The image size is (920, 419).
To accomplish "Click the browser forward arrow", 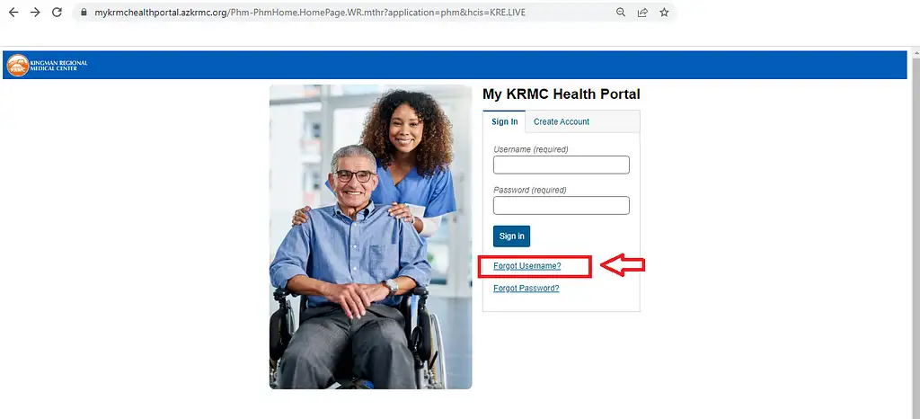I will coord(35,13).
